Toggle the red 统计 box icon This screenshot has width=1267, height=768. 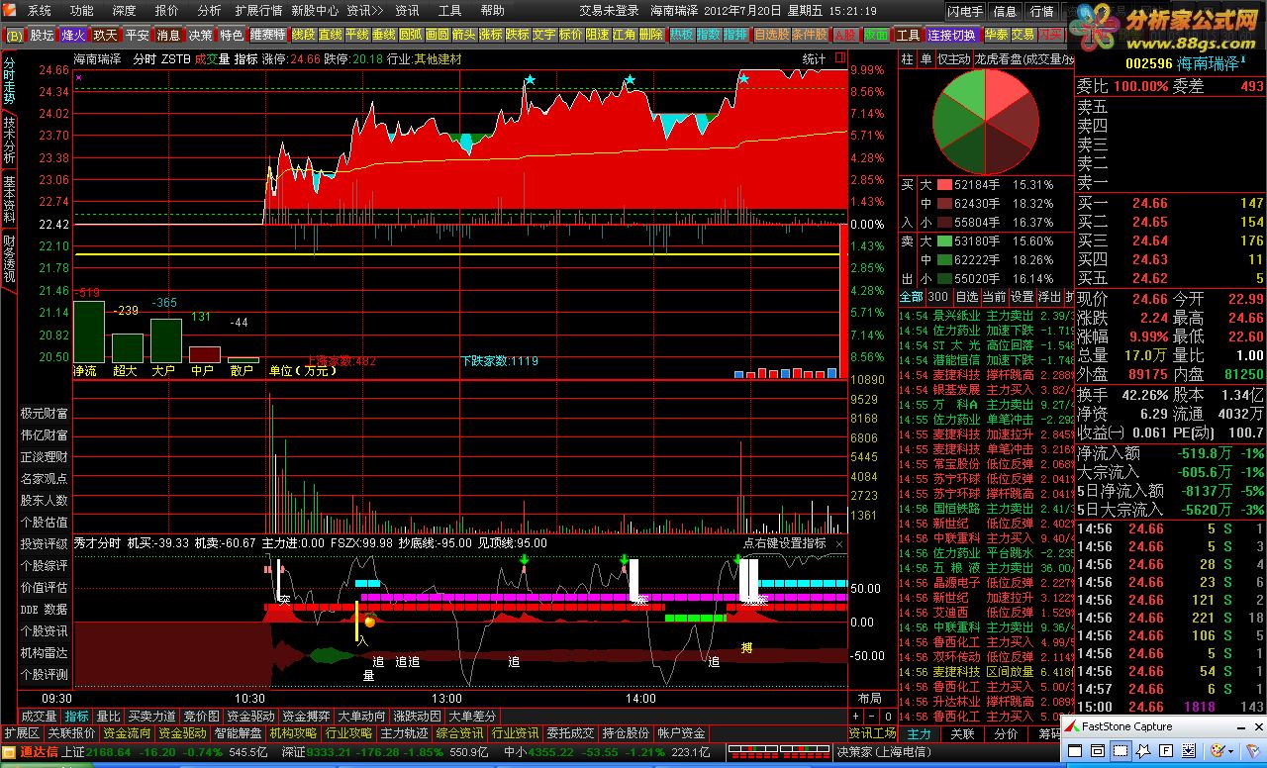(x=839, y=59)
